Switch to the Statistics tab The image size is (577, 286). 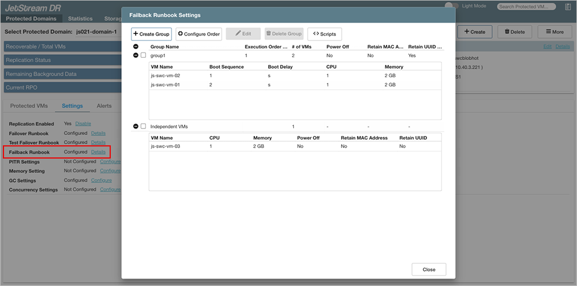pos(81,18)
